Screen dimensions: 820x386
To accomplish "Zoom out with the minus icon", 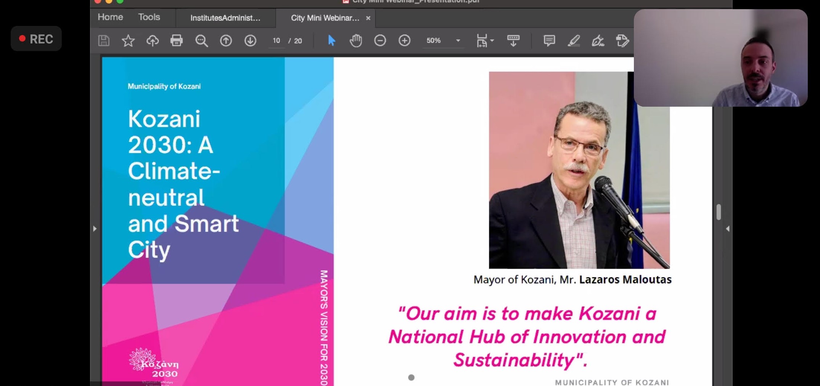I will (380, 40).
